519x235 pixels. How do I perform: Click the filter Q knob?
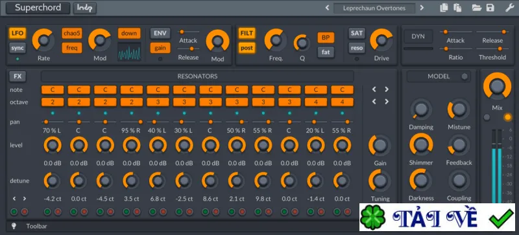pyautogui.click(x=302, y=43)
